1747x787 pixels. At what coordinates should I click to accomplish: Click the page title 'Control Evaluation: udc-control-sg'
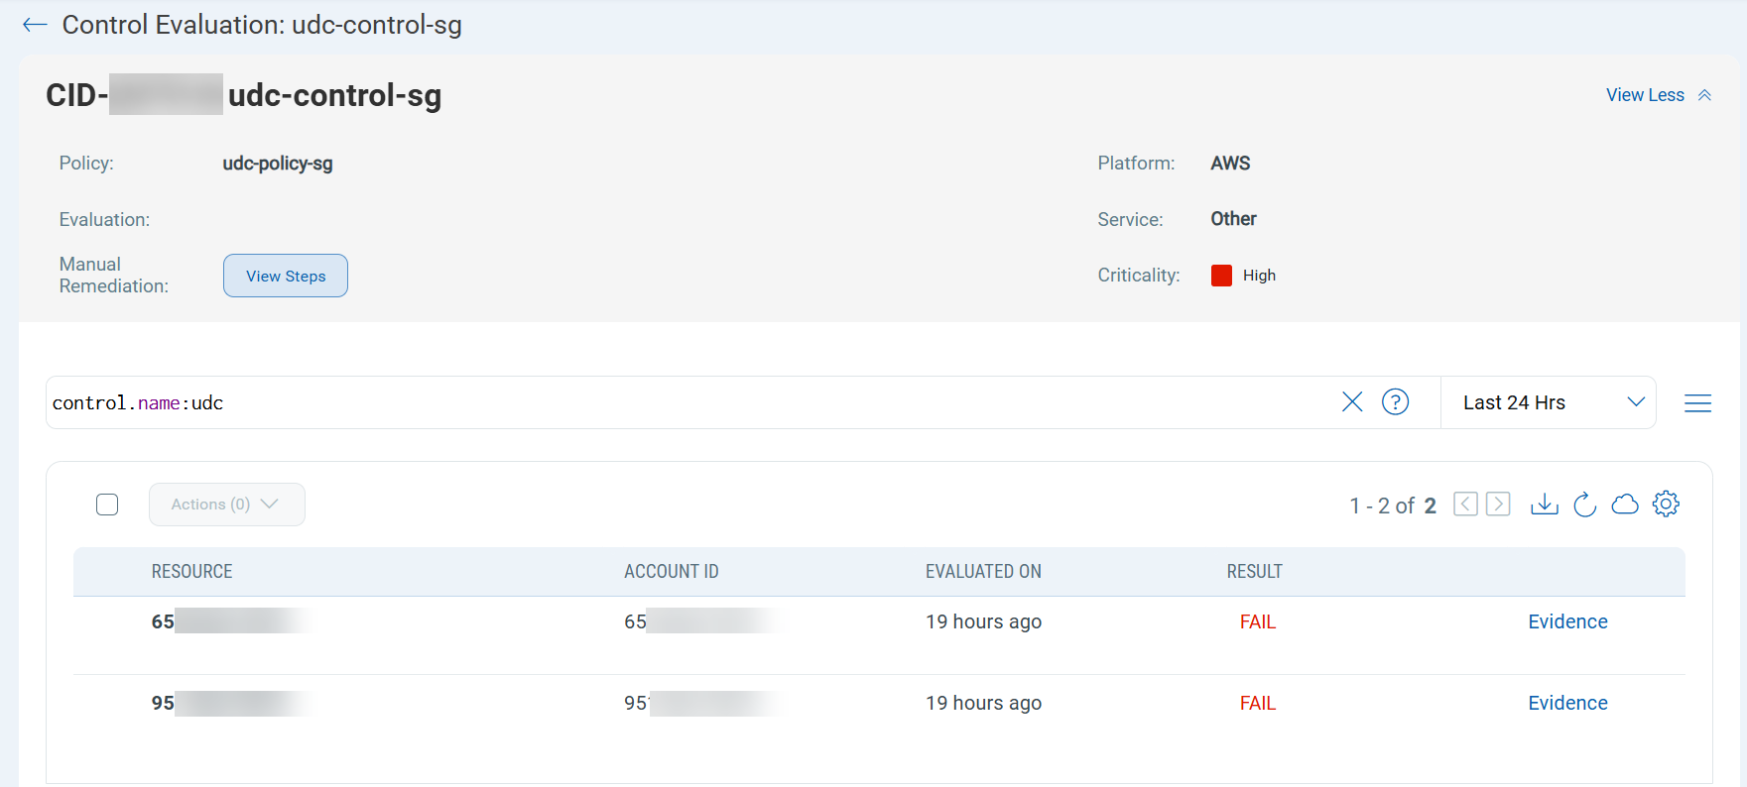[262, 25]
